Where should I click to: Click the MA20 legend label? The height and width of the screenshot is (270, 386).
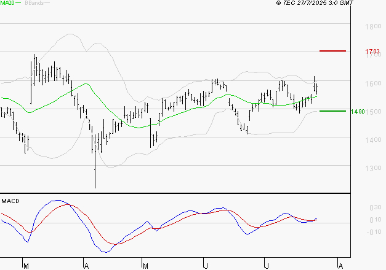[x=7, y=3]
